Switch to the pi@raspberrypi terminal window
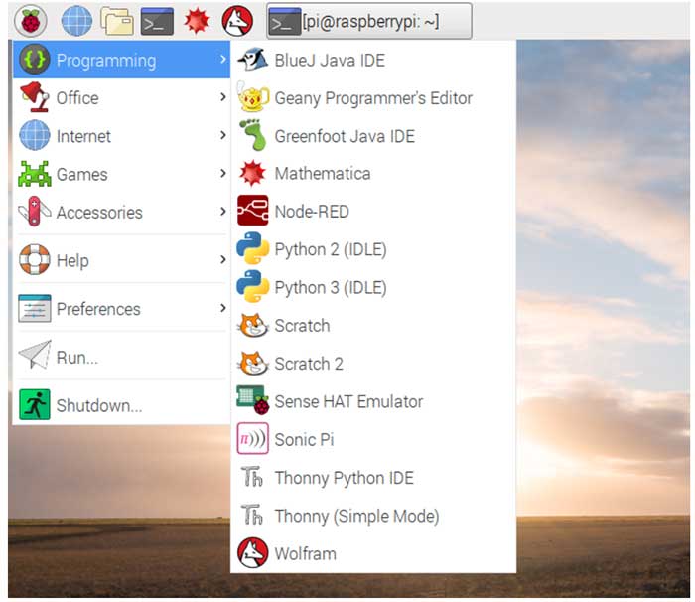This screenshot has height=602, width=695. pos(368,20)
